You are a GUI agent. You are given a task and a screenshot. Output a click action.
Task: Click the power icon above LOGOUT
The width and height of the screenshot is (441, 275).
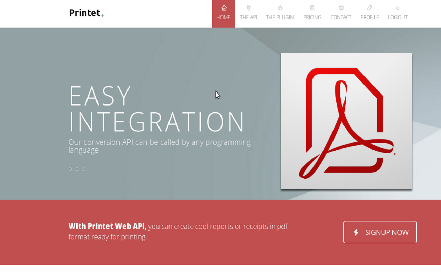coord(398,8)
